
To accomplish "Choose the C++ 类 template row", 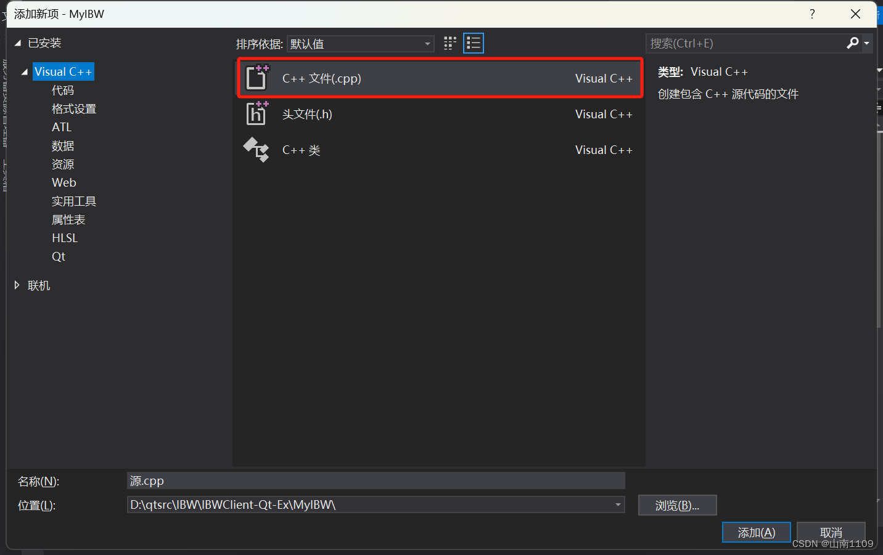I will coord(440,150).
